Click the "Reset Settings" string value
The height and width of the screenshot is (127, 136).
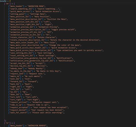coord(46,55)
